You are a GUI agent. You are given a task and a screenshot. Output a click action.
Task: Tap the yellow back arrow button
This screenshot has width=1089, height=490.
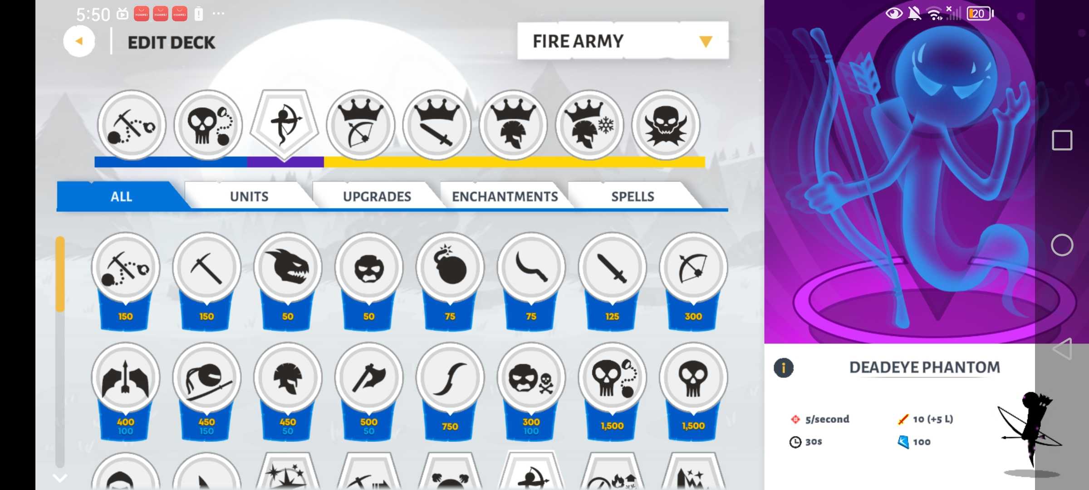coord(79,41)
